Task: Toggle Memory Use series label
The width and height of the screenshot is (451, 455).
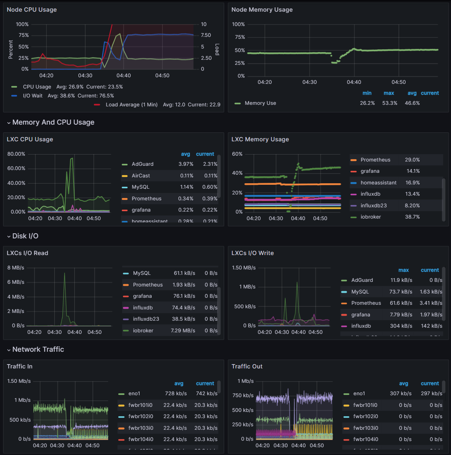Action: (x=260, y=103)
